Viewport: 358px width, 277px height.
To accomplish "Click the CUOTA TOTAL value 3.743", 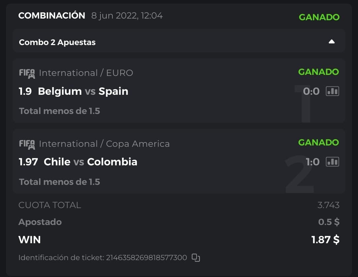I will 328,205.
